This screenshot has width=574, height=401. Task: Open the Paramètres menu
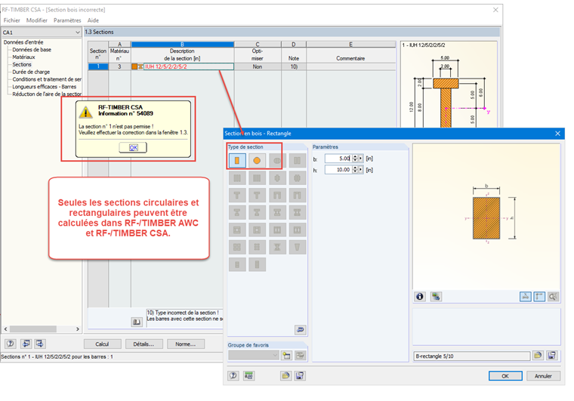pos(67,20)
